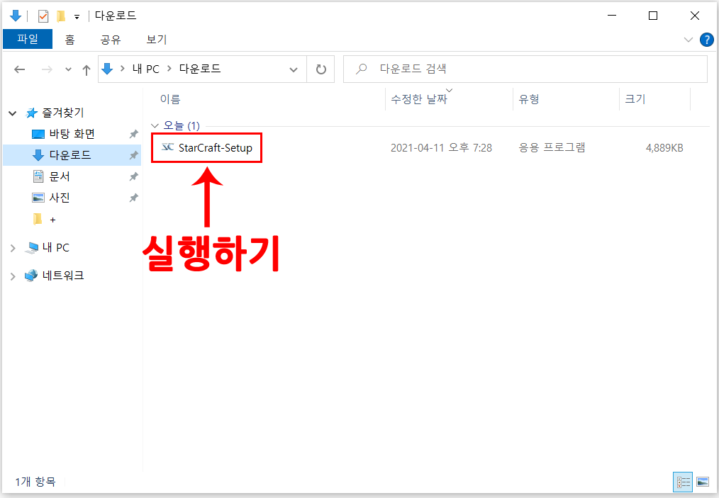Image resolution: width=719 pixels, height=498 pixels.
Task: Click the properties quick access icon
Action: (43, 16)
